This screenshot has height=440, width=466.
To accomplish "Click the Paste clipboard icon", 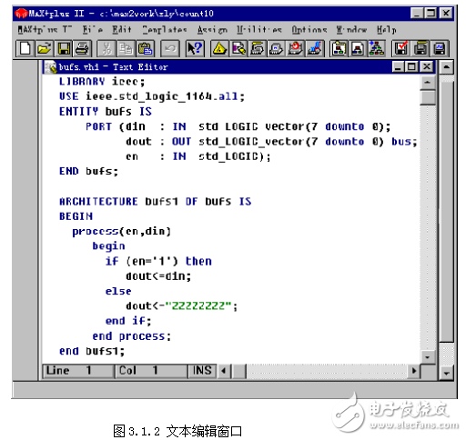I will coord(146,48).
